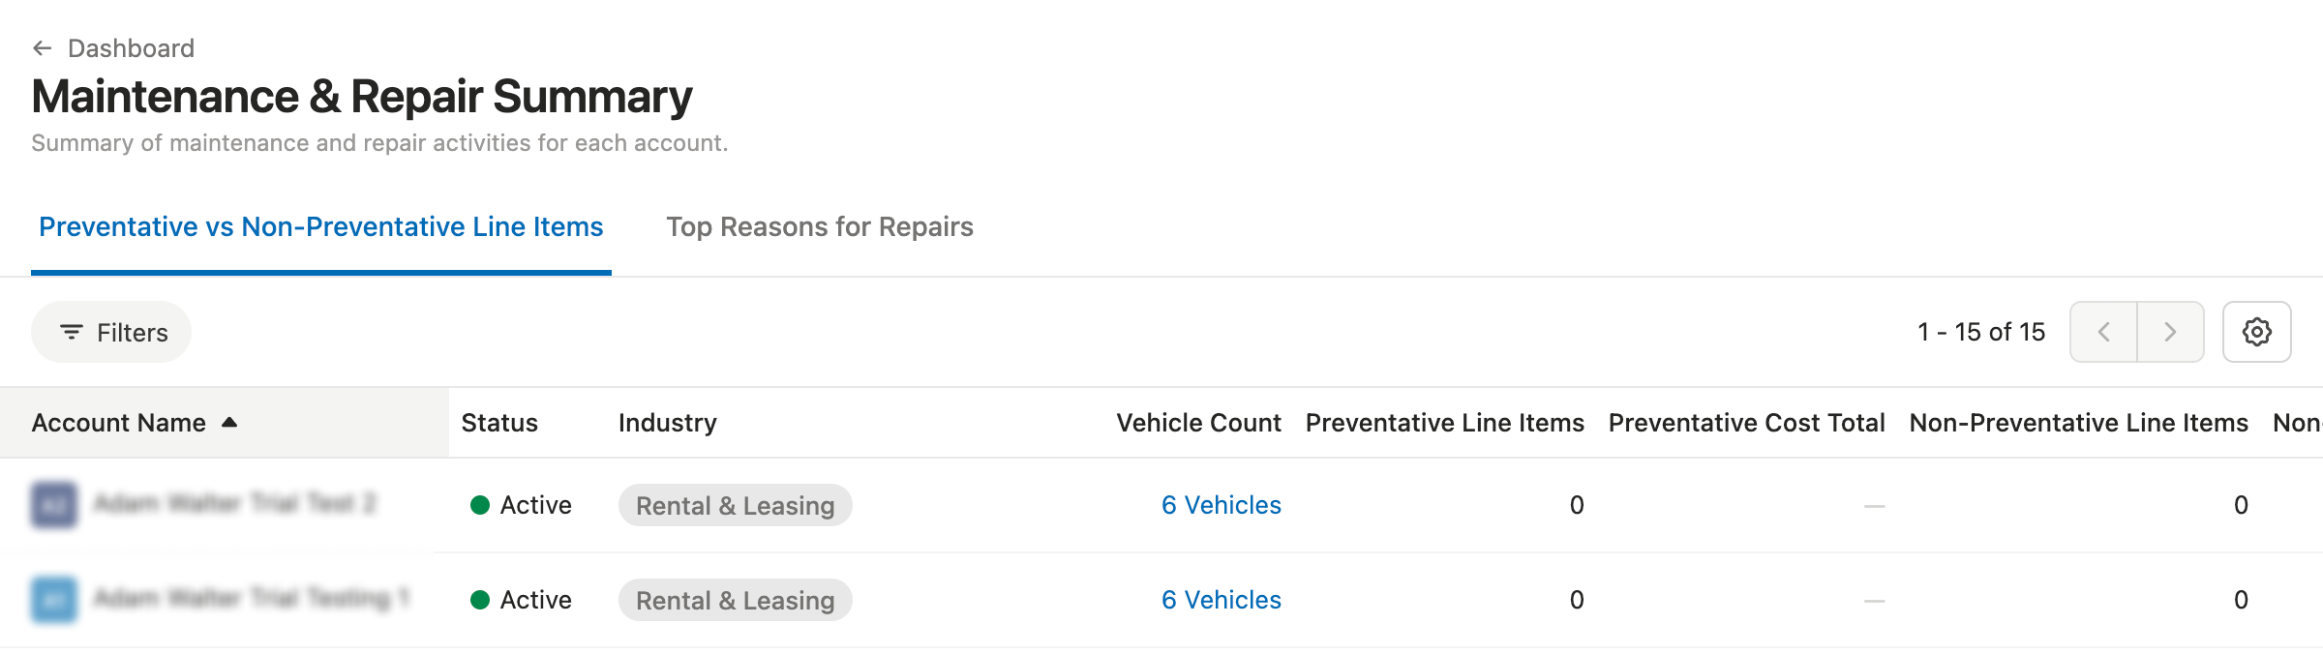
Task: Click first row account avatar
Action: pos(54,504)
